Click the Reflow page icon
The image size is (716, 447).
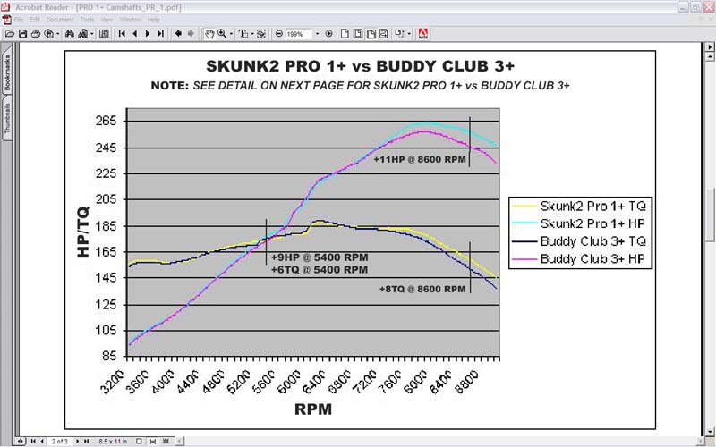384,34
